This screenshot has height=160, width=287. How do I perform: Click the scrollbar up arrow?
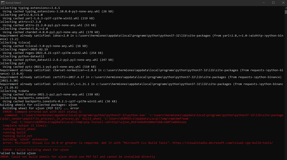(286, 8)
